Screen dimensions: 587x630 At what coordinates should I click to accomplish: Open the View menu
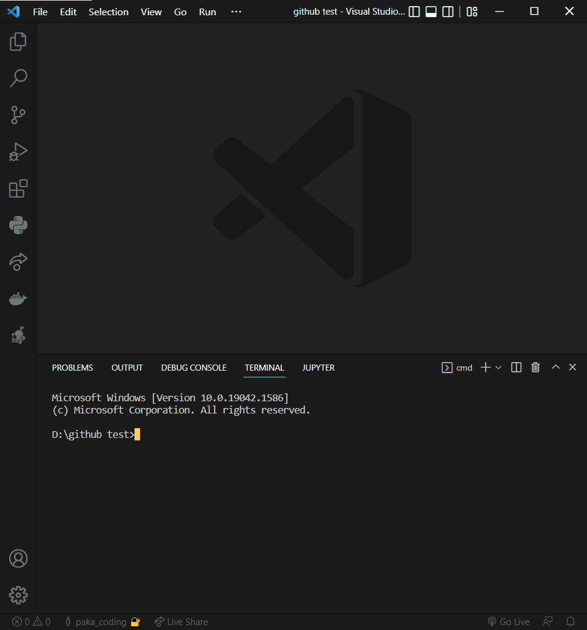[151, 12]
